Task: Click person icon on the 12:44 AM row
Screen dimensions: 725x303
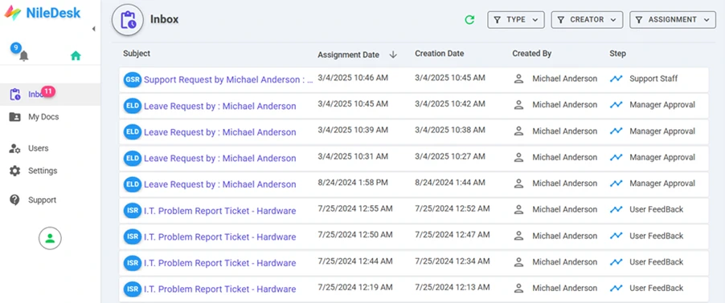Action: [x=518, y=262]
